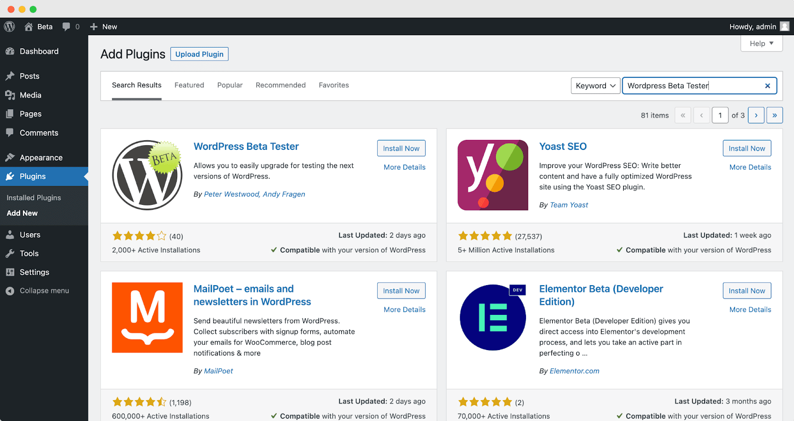Click the WordPress logo in admin bar
This screenshot has width=794, height=421.
9,27
